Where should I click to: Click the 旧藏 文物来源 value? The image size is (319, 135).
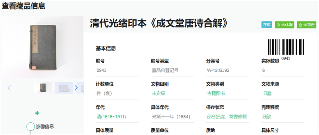coord(267,93)
